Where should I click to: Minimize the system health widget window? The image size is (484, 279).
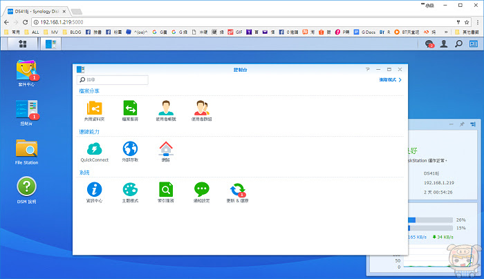click(452, 124)
